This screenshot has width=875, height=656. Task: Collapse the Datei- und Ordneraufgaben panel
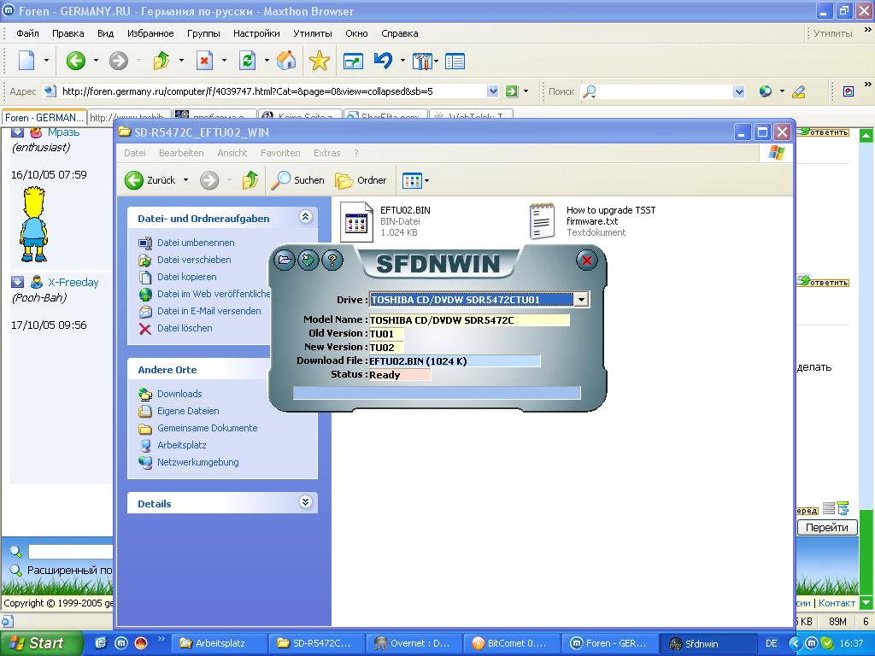click(x=305, y=217)
